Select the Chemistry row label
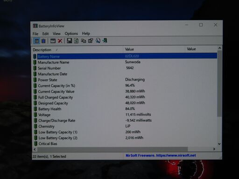The height and width of the screenshot is (179, 239). [x=47, y=126]
